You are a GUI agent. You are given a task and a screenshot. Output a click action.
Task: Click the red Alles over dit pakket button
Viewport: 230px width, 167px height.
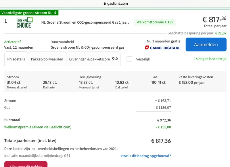click(26, 165)
